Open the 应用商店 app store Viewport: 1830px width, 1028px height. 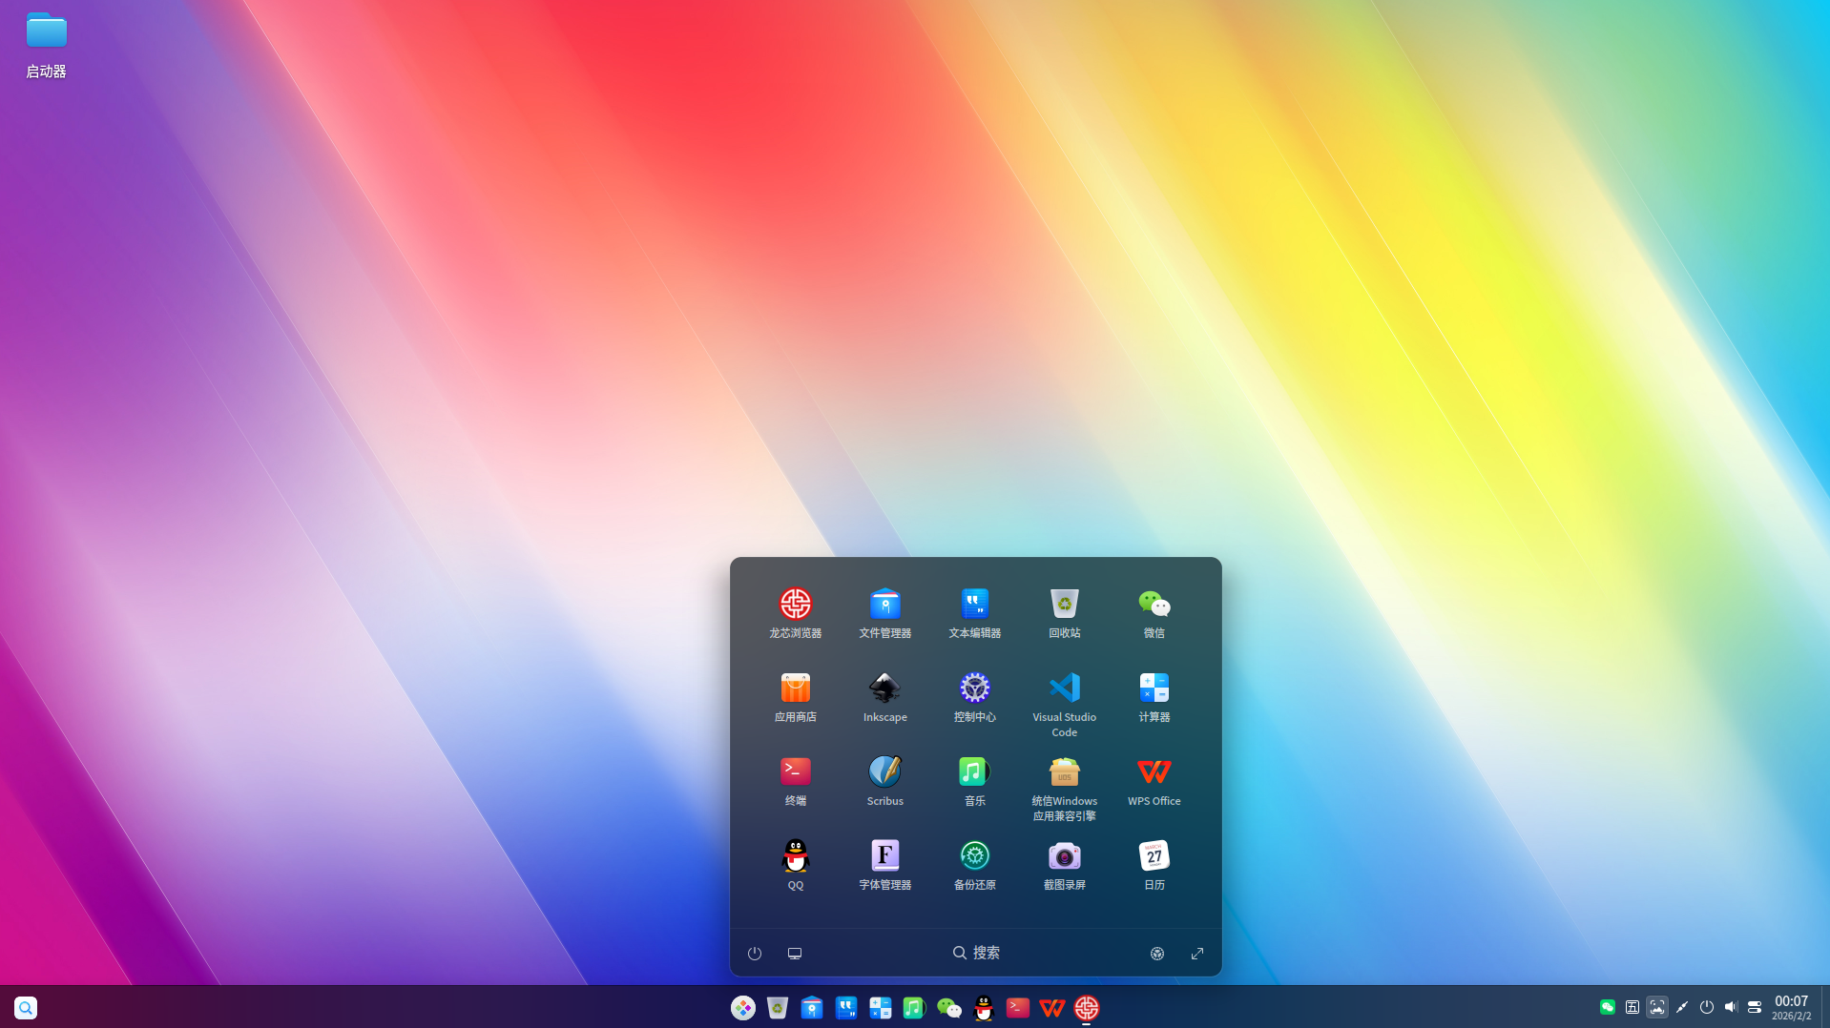[795, 687]
